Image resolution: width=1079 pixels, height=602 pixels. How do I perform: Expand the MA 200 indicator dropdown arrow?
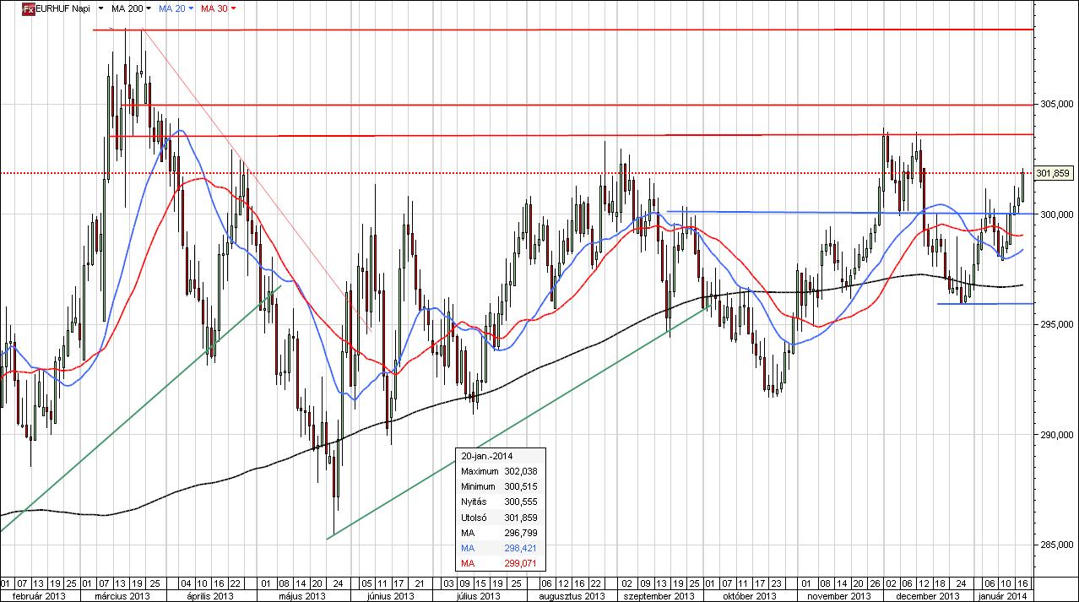coord(149,8)
